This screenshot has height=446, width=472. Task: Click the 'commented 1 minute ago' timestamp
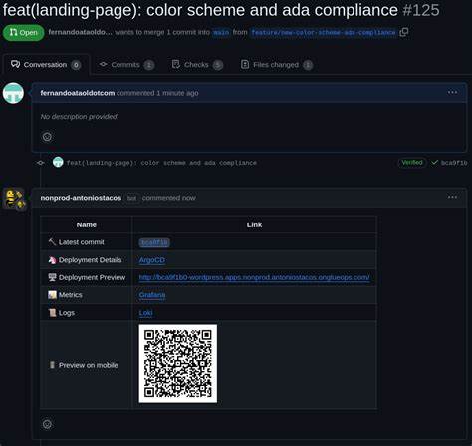click(157, 93)
